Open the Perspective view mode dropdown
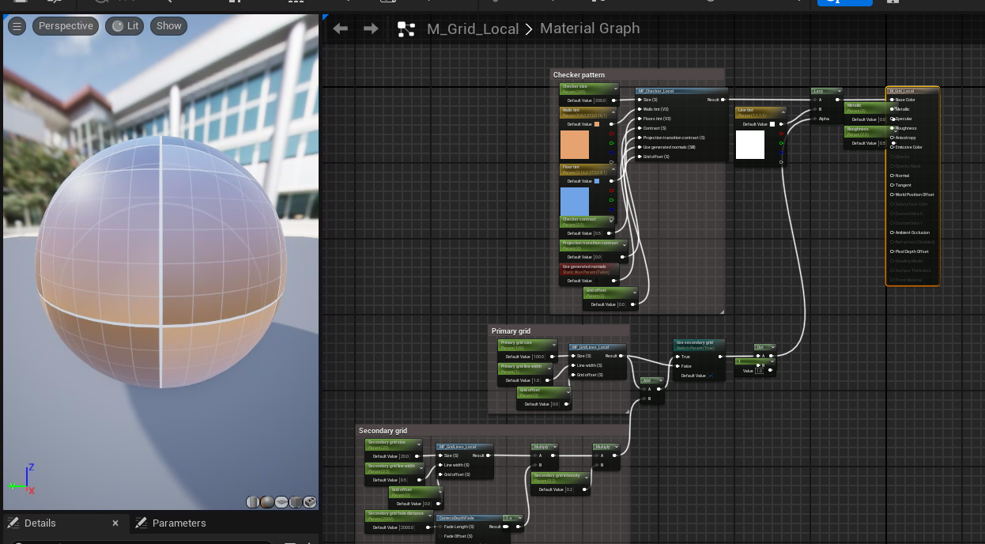This screenshot has width=985, height=544. point(66,26)
